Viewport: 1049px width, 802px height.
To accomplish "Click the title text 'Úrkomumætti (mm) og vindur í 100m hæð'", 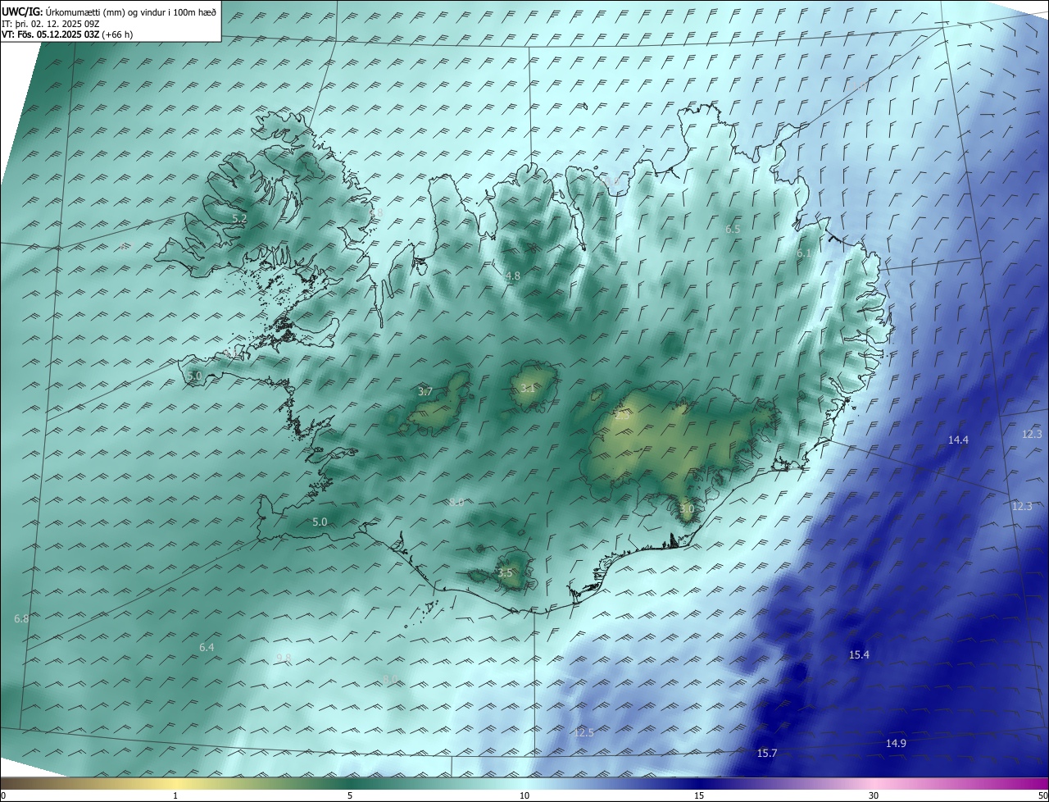I will (x=130, y=11).
